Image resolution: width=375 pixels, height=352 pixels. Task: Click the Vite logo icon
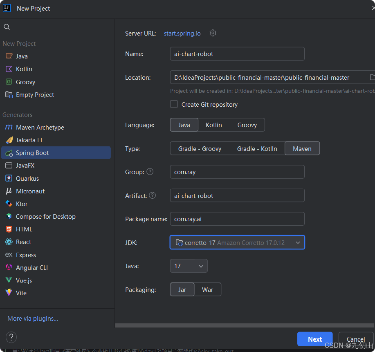9,292
